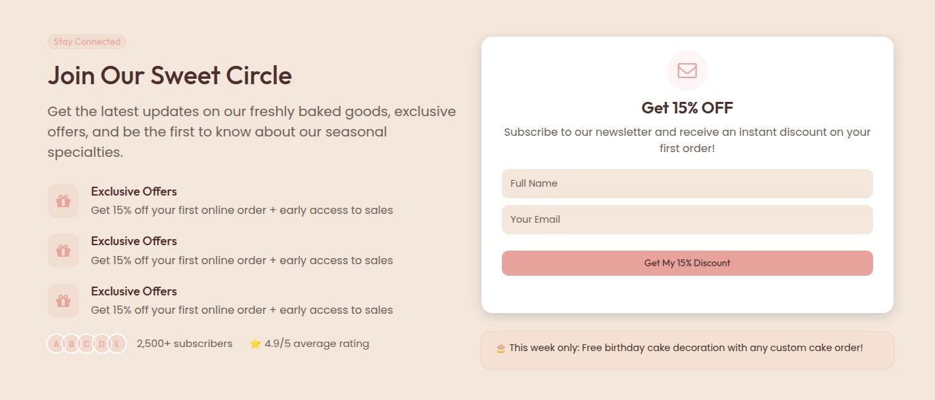Select the subscriber avatar labeled D
The height and width of the screenshot is (400, 935).
tap(102, 344)
